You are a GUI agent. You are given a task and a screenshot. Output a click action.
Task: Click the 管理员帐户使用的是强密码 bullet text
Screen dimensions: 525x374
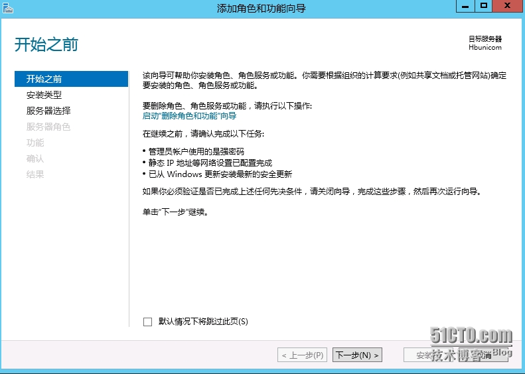[196, 152]
